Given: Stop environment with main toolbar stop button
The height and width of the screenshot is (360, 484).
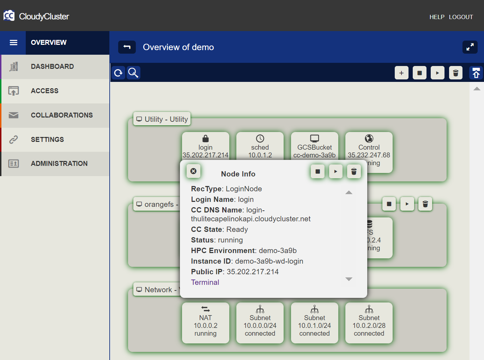Looking at the screenshot, I should pos(419,73).
